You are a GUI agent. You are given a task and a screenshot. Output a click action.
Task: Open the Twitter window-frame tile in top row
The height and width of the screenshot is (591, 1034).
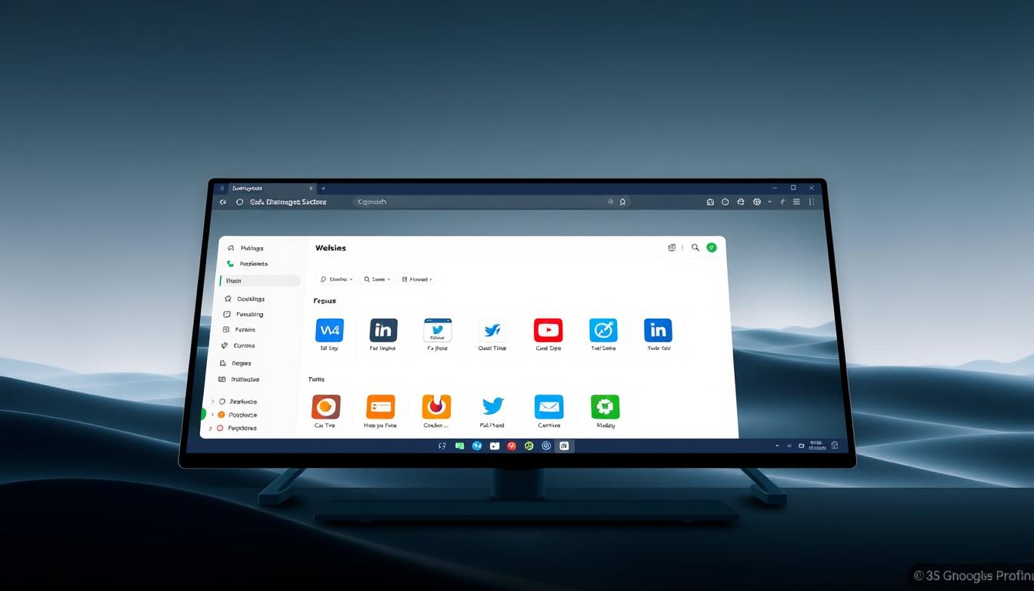(x=438, y=330)
